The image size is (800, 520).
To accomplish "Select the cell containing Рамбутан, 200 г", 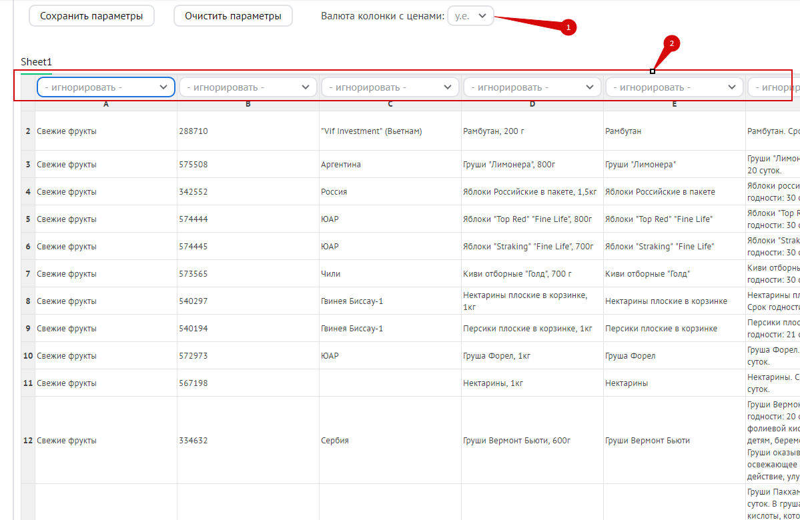I will point(532,131).
